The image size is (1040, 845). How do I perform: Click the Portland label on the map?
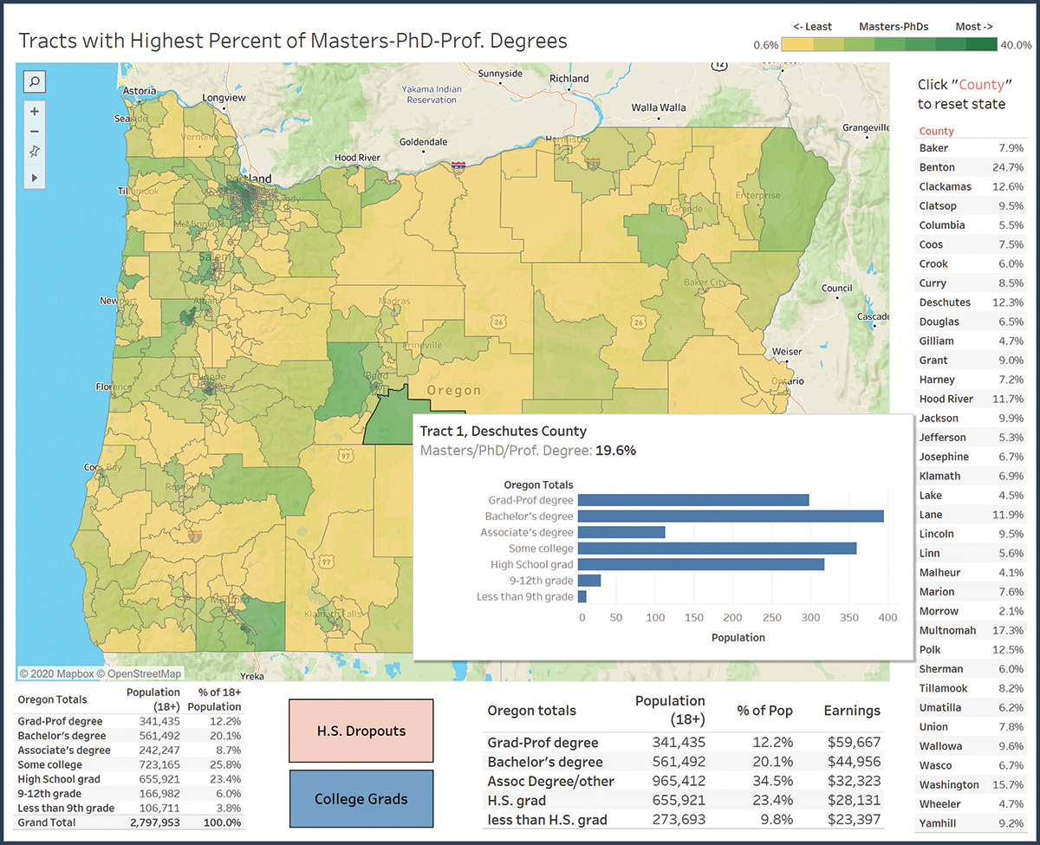(x=249, y=179)
